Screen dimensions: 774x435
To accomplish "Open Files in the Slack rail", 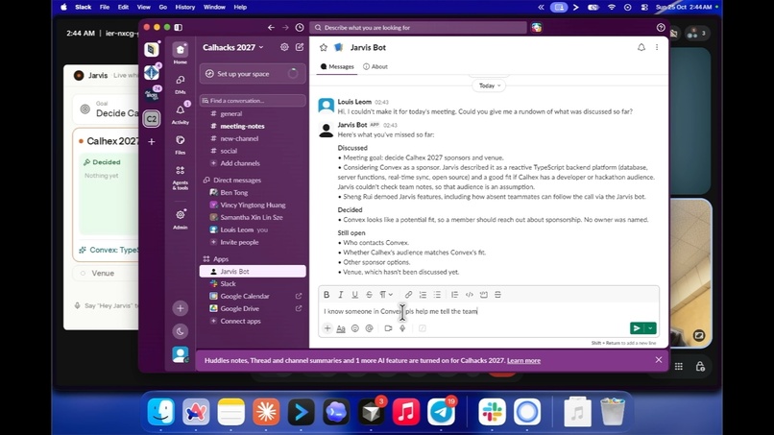I will click(x=181, y=144).
